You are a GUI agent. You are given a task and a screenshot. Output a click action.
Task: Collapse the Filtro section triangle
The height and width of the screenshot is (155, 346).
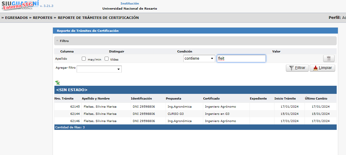pos(57,41)
